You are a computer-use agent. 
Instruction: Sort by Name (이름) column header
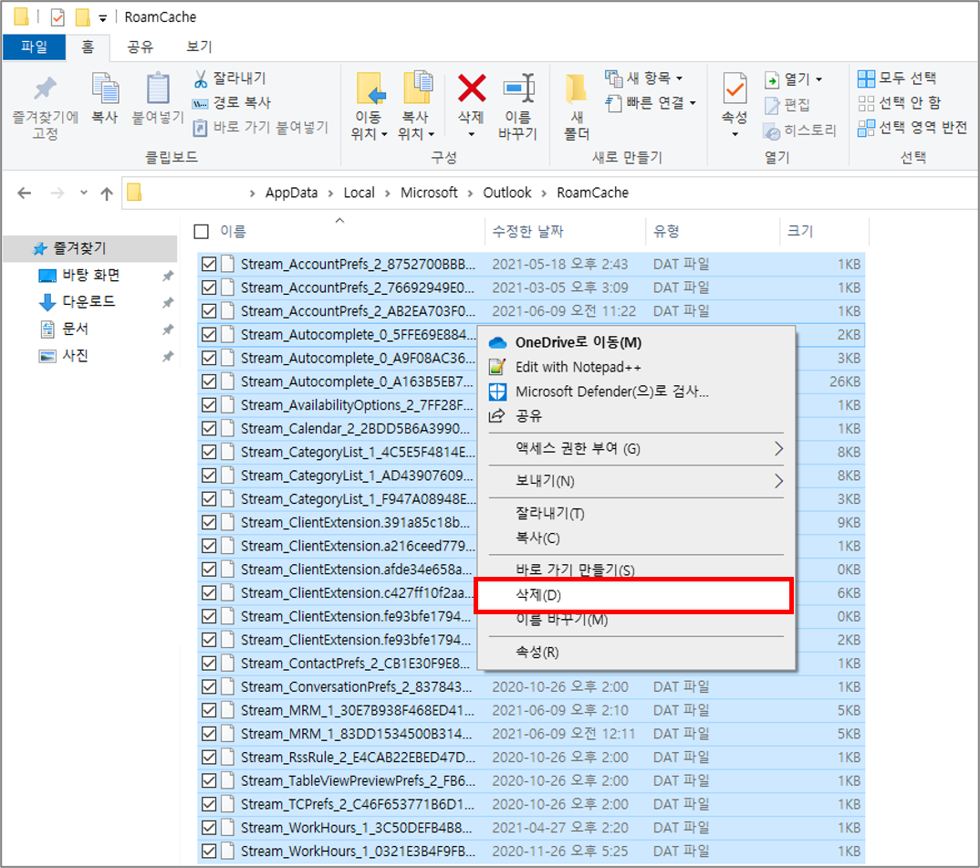(x=233, y=232)
